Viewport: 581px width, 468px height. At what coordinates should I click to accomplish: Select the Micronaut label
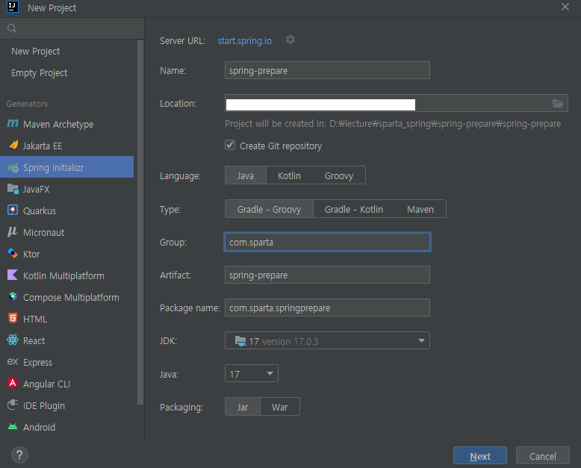click(44, 233)
